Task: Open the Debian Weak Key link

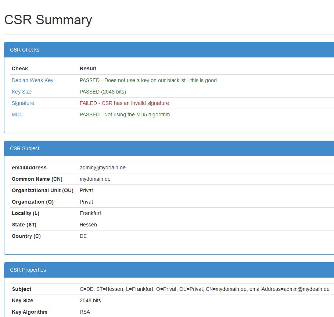Action: tap(32, 80)
